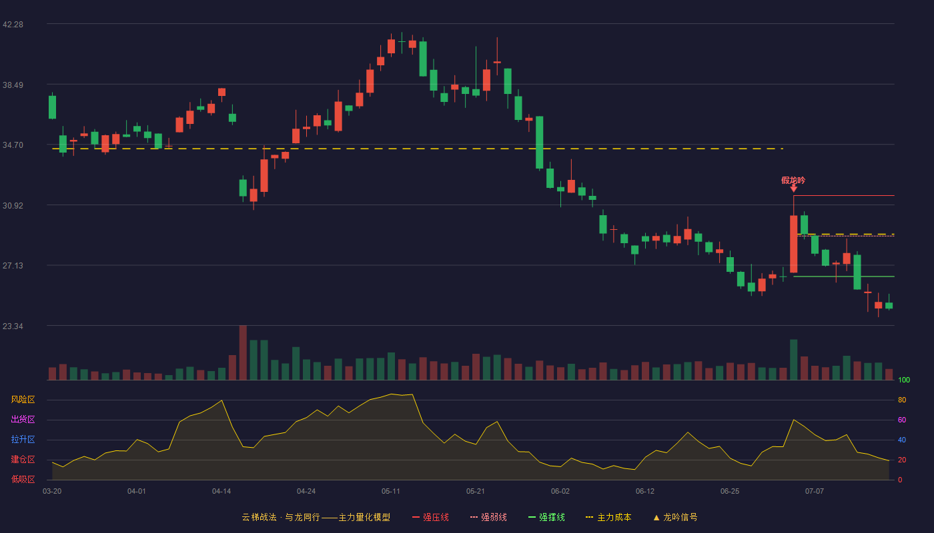Click the tall red candle below 假龙吟
Screen dimensions: 934x533
click(793, 244)
